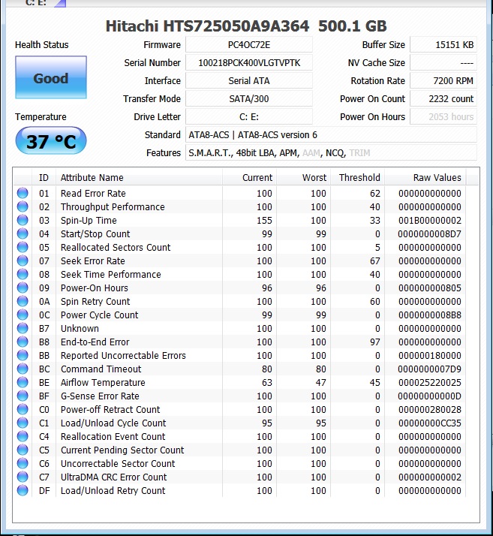Select the Reallocated Sectors Count name

pyautogui.click(x=116, y=248)
